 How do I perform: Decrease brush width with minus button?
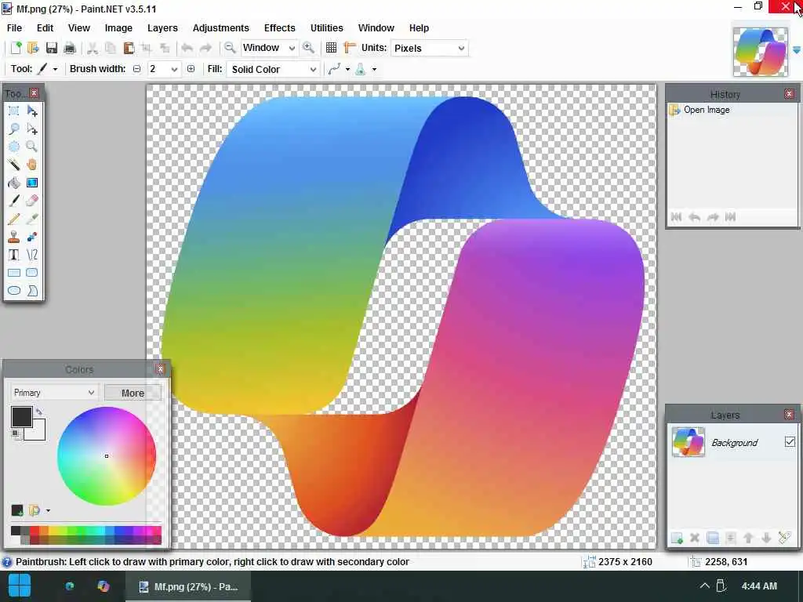(136, 69)
